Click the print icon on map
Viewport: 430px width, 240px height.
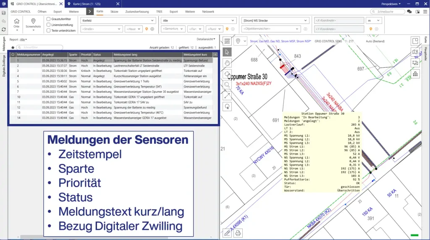(238, 233)
